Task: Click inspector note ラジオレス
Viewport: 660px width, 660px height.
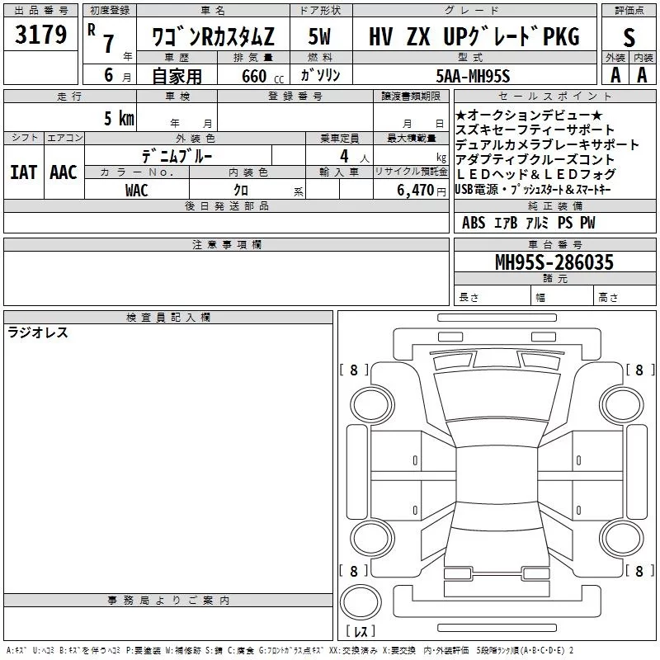Action: click(38, 332)
